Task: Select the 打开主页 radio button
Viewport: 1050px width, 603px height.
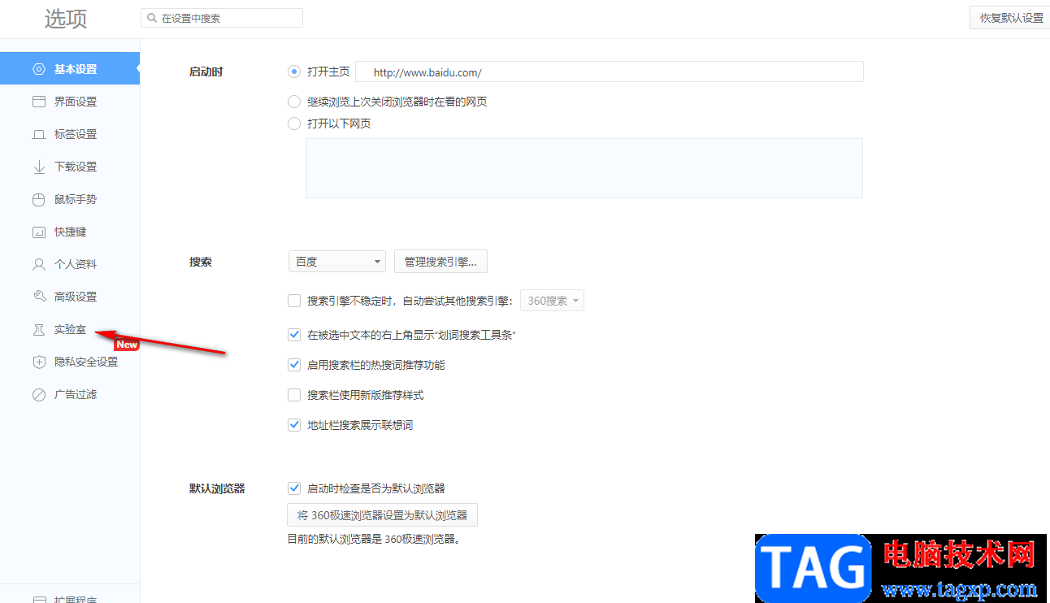Action: (x=294, y=72)
